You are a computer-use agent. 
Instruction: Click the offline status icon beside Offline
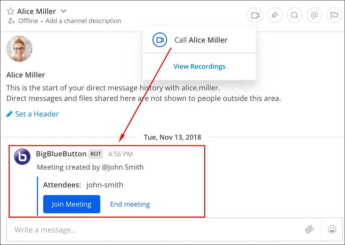pyautogui.click(x=11, y=21)
